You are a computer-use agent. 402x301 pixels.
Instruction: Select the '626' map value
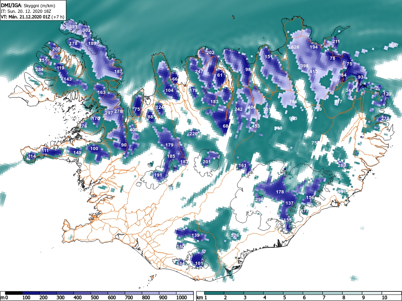[295, 47]
